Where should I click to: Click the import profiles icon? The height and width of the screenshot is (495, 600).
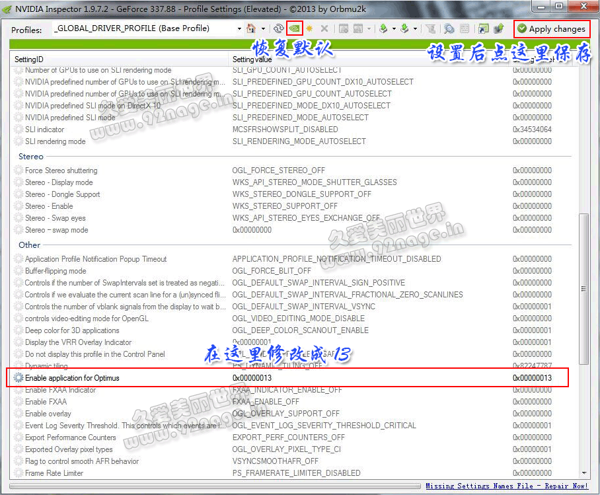[x=404, y=28]
